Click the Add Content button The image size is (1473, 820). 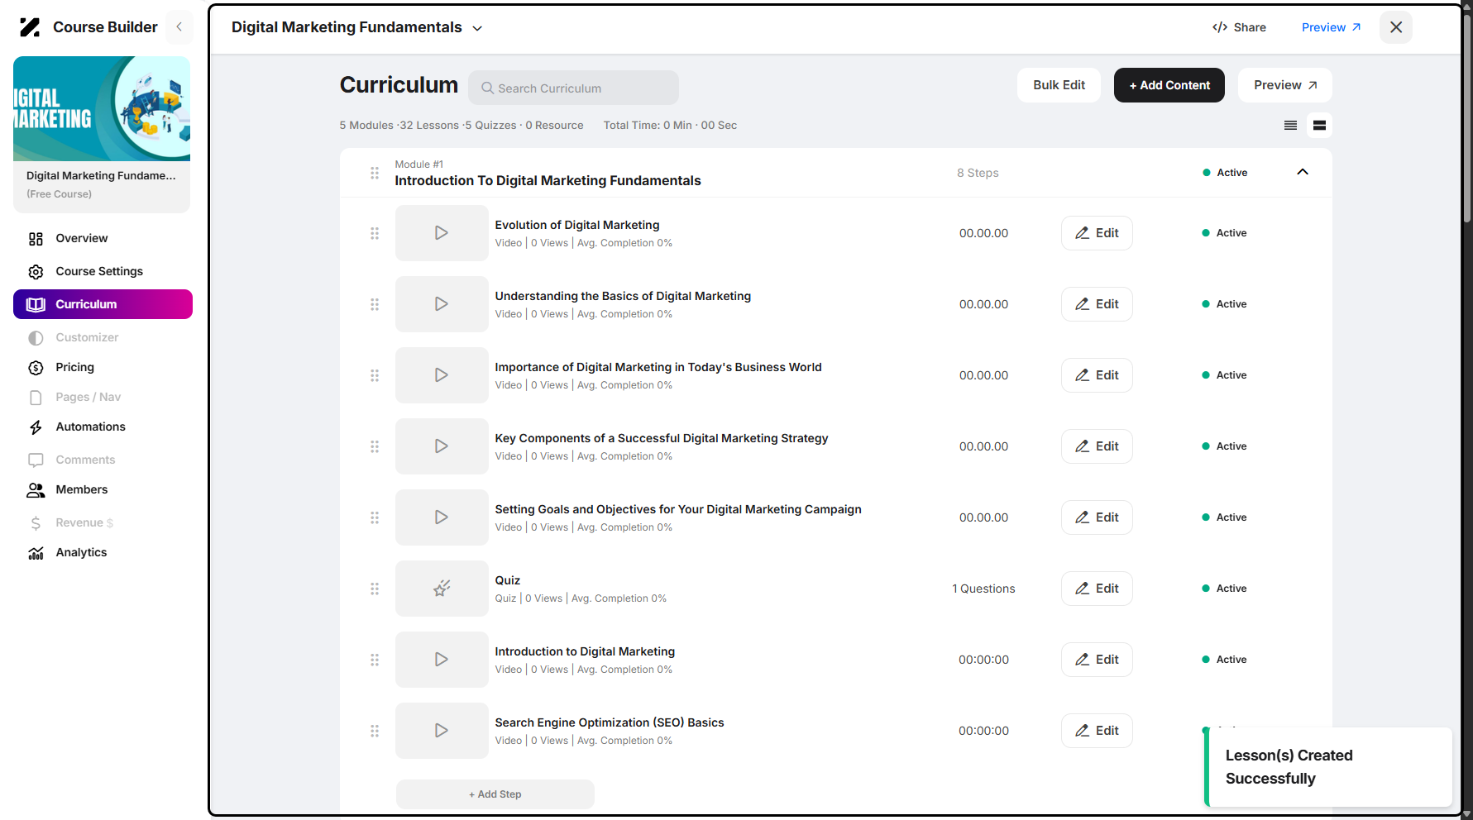1169,85
